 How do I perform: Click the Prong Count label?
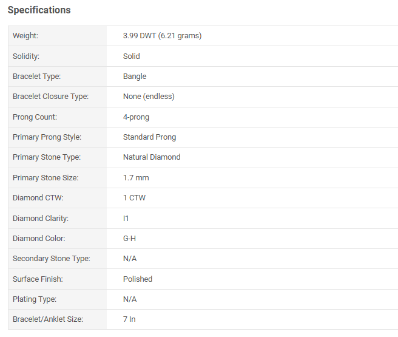[35, 117]
